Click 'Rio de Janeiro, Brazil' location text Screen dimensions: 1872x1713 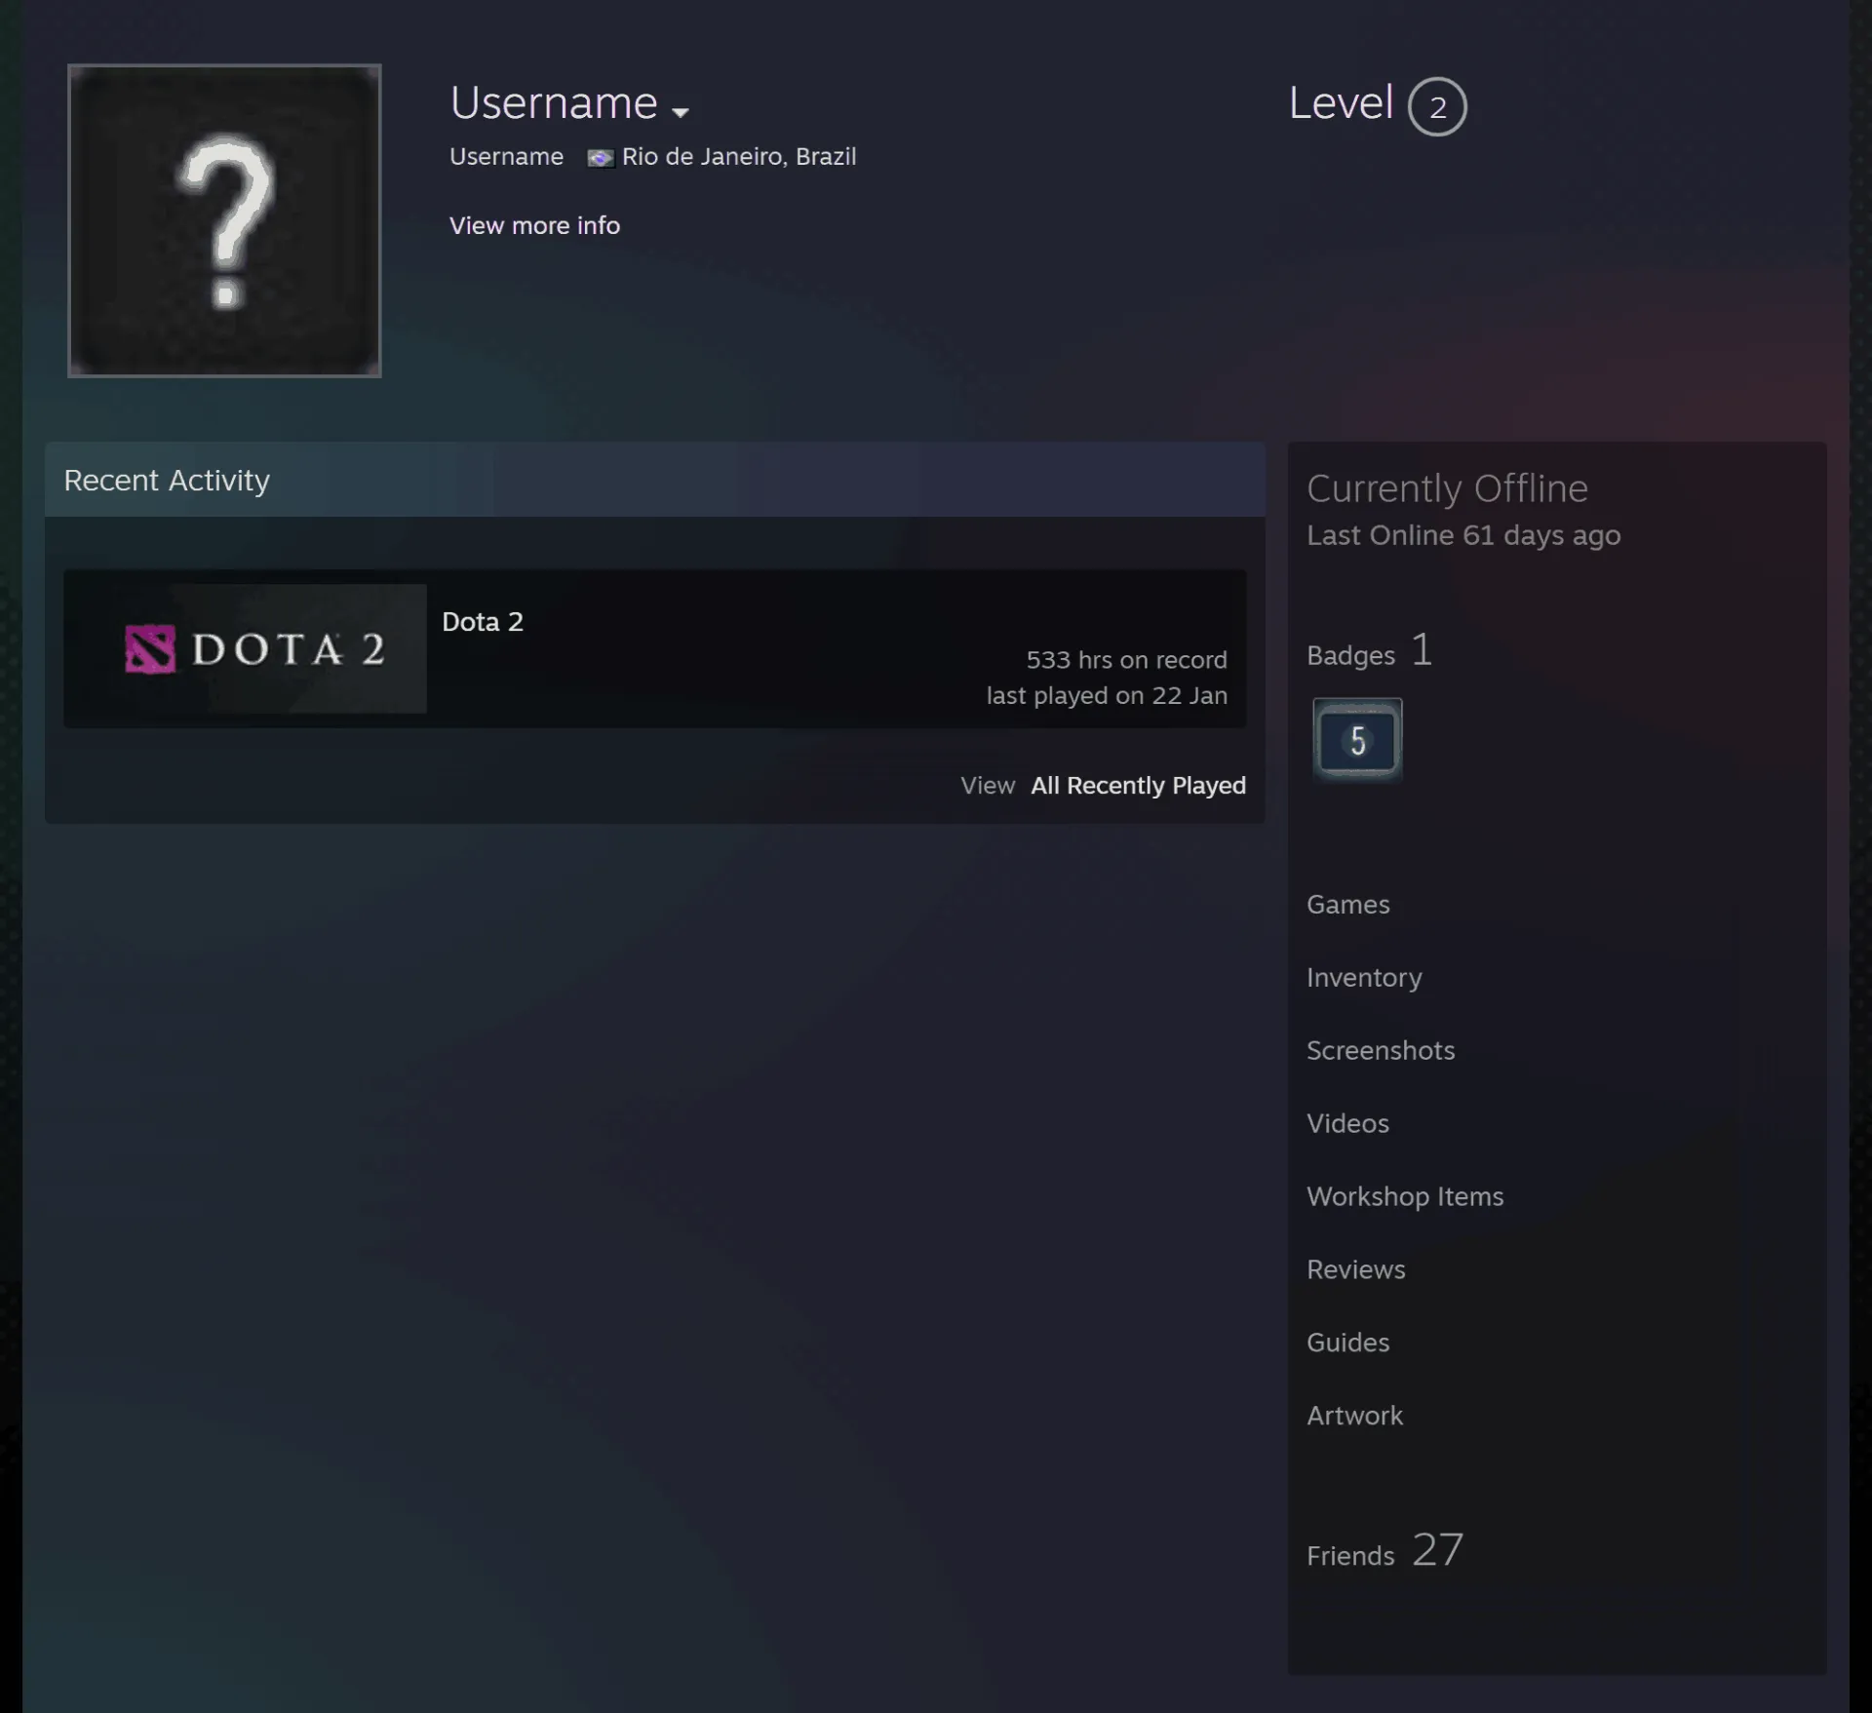pyautogui.click(x=739, y=157)
